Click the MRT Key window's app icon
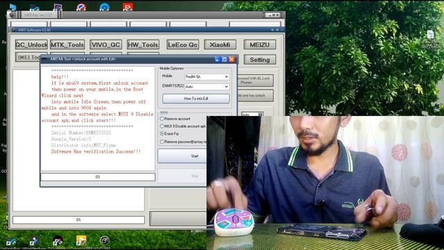This screenshot has height=250, width=444. pos(11,15)
